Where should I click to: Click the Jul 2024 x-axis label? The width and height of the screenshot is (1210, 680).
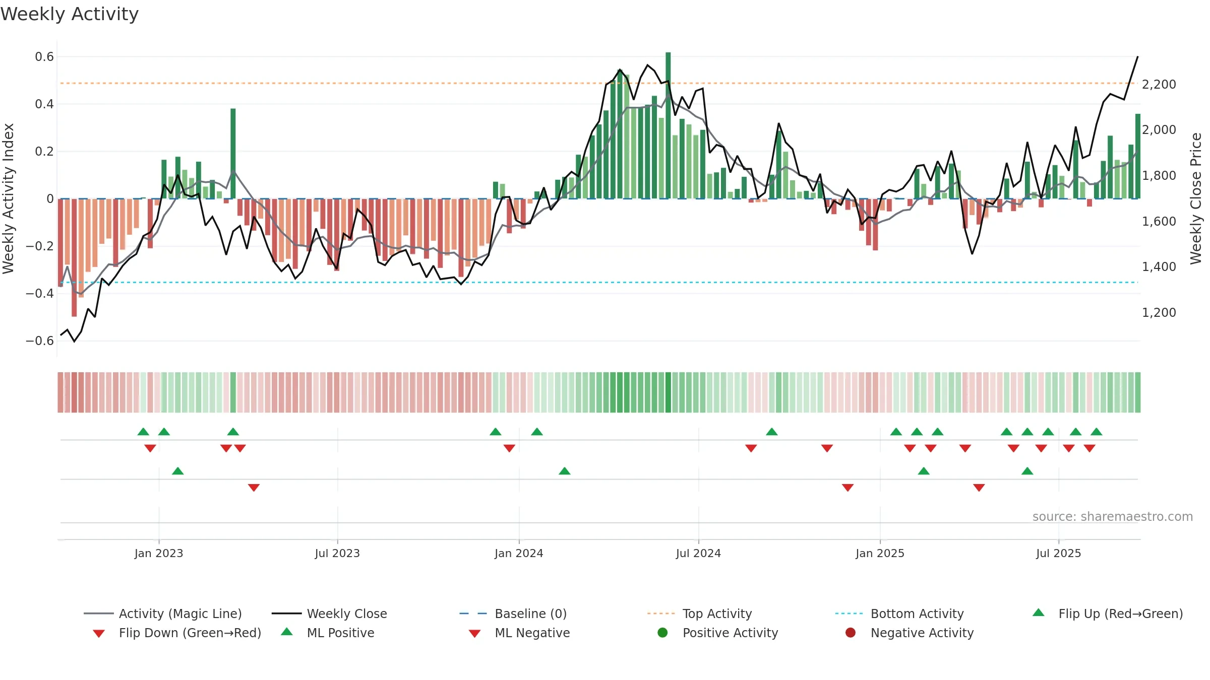(x=698, y=553)
